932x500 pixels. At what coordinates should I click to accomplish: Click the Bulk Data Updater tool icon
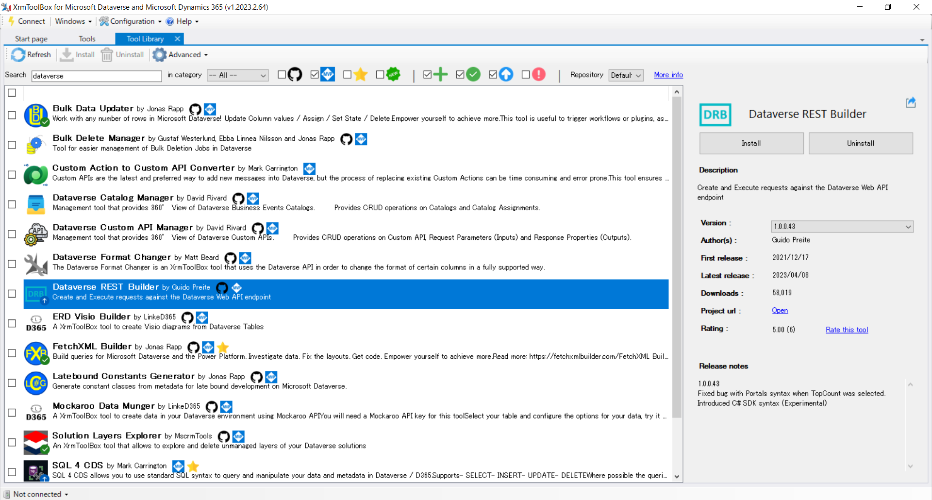coord(36,115)
